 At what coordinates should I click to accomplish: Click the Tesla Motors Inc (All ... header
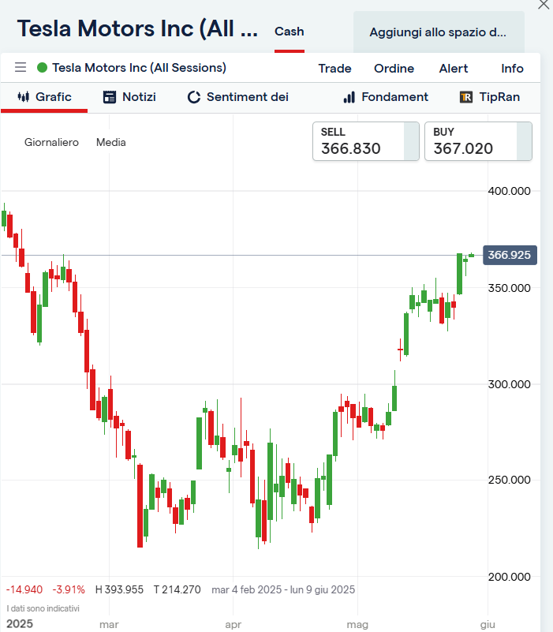[137, 28]
